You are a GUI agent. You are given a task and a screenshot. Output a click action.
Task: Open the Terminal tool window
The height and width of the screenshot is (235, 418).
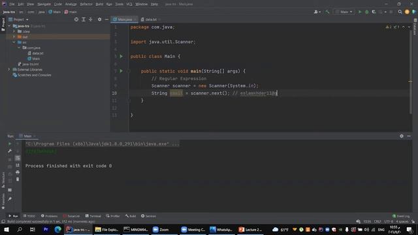(x=93, y=216)
